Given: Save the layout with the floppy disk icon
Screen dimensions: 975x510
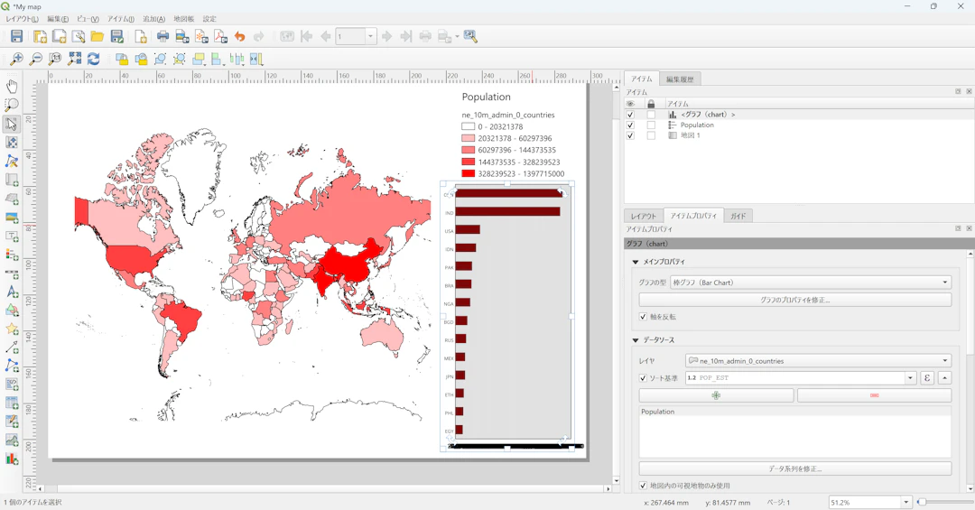Looking at the screenshot, I should point(16,37).
